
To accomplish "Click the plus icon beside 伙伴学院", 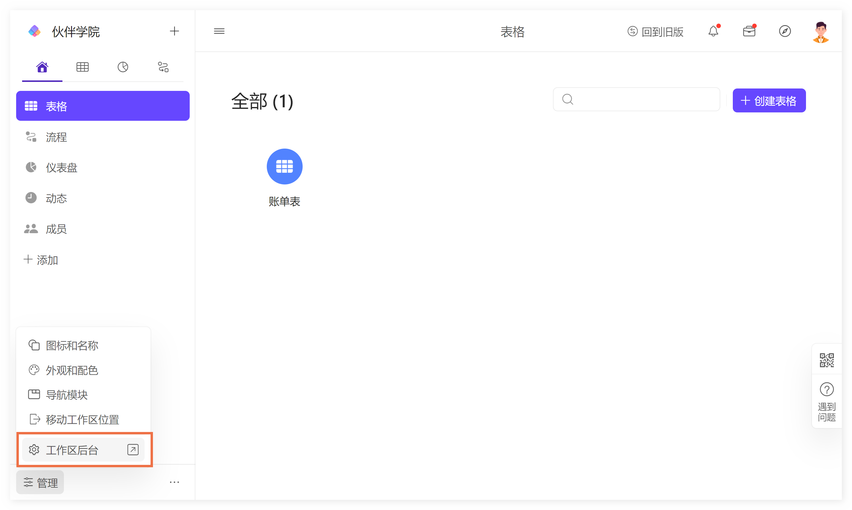I will (x=174, y=31).
